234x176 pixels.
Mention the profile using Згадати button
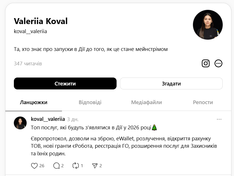(x=171, y=83)
